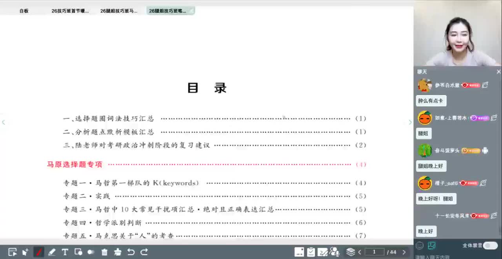
Task: Open the 26腿姐技巧班马... tab
Action: (119, 11)
